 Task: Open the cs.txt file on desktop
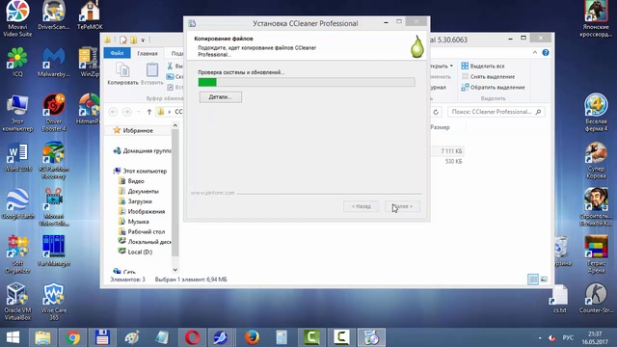pyautogui.click(x=559, y=299)
